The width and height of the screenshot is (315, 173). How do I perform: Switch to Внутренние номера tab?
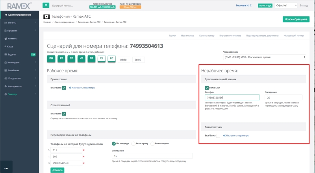pos(230,36)
